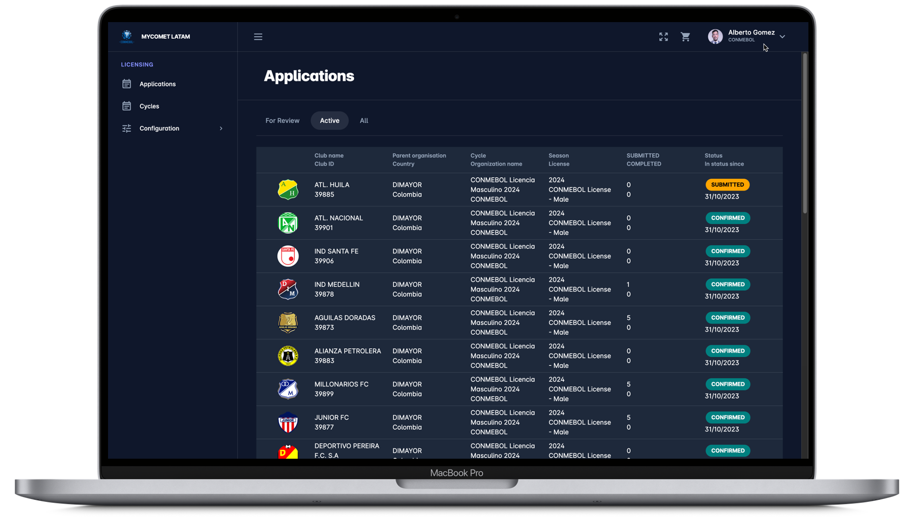
Task: Open Applications in the Licensing sidebar
Action: click(157, 84)
